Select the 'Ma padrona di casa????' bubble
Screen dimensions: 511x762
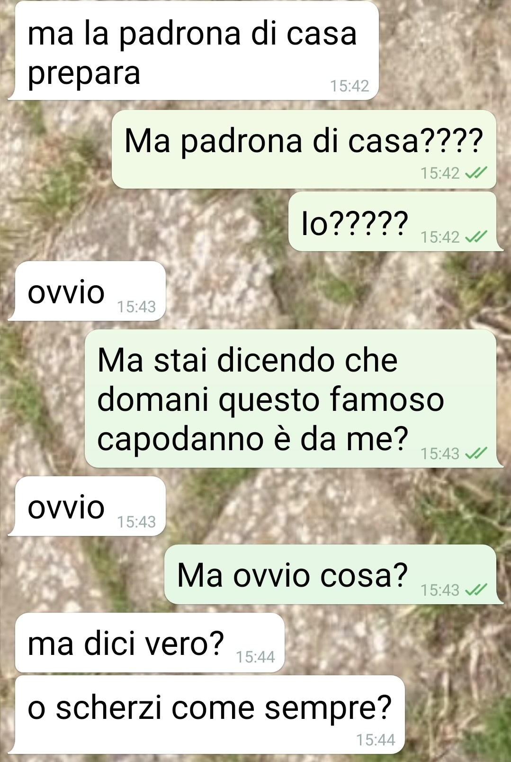click(x=304, y=149)
